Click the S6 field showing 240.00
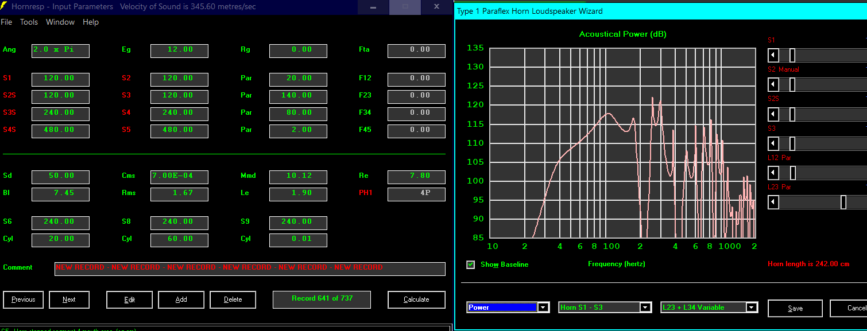 61,223
